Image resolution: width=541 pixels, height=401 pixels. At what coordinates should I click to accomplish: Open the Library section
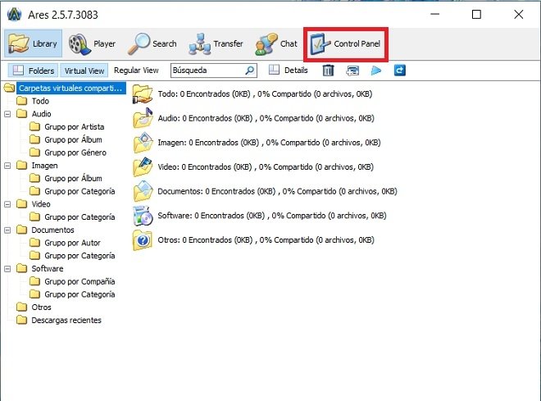pyautogui.click(x=33, y=43)
